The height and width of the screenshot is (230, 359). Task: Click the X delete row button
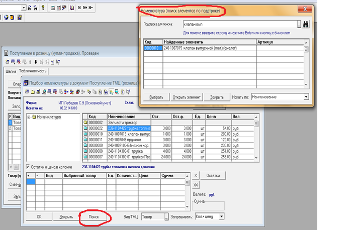196,175
